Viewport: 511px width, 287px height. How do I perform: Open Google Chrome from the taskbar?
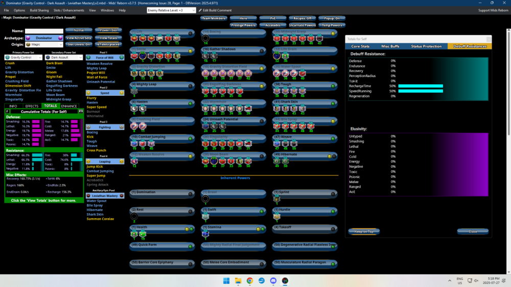tap(250, 281)
